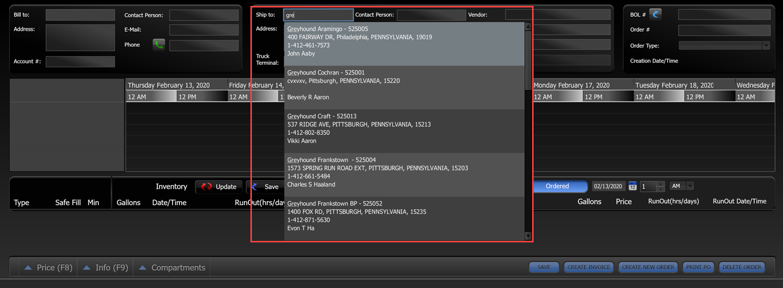Click the SAVE order button
The image size is (783, 288).
(544, 267)
